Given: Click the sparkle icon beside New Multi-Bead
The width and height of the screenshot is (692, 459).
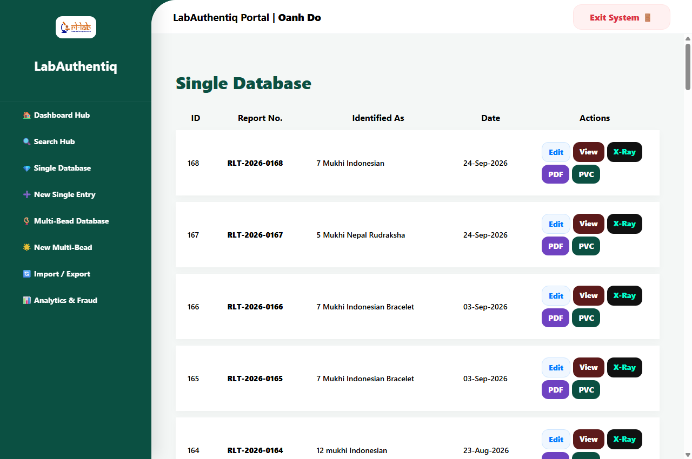Looking at the screenshot, I should [27, 247].
